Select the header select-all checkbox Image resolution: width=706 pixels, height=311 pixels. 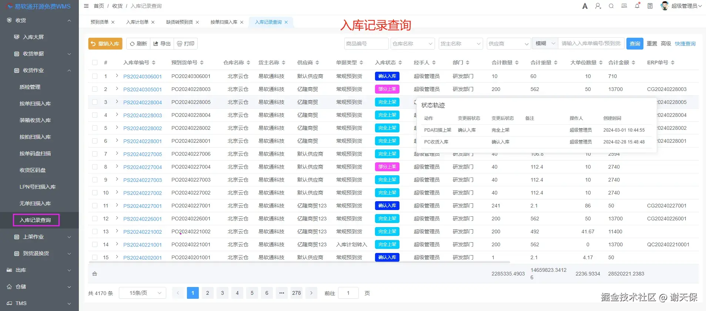coord(95,62)
